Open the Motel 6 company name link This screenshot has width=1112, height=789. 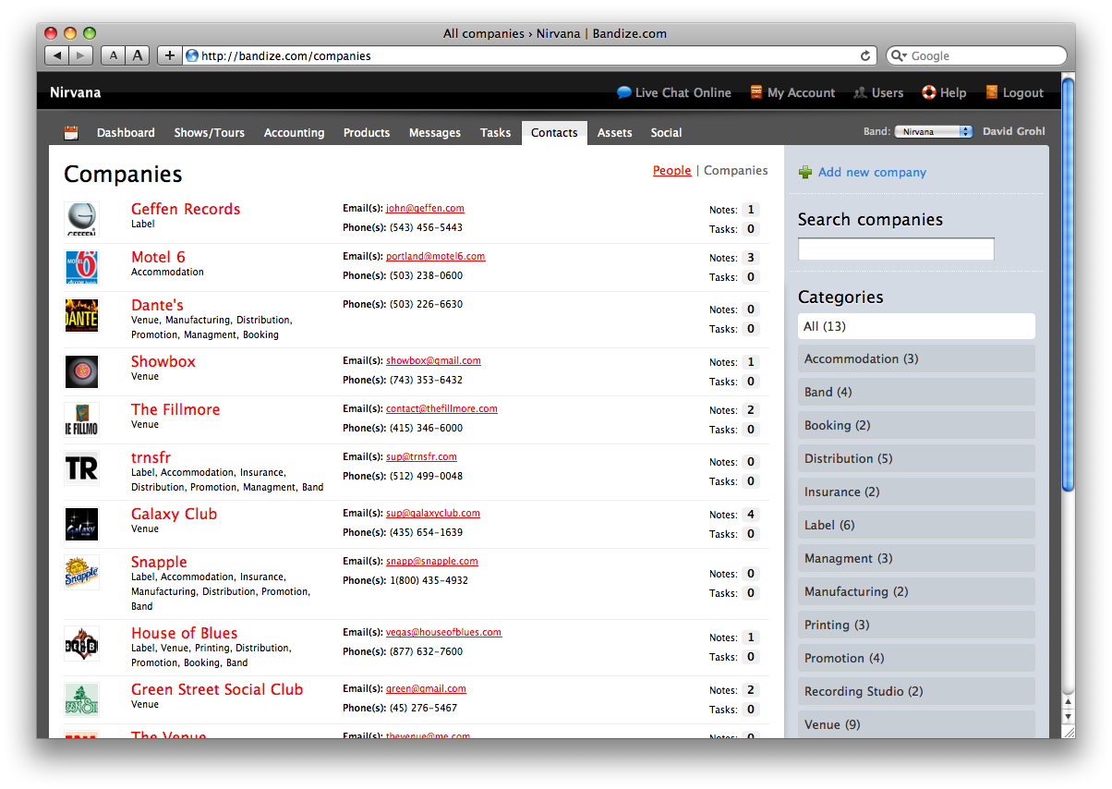point(158,257)
